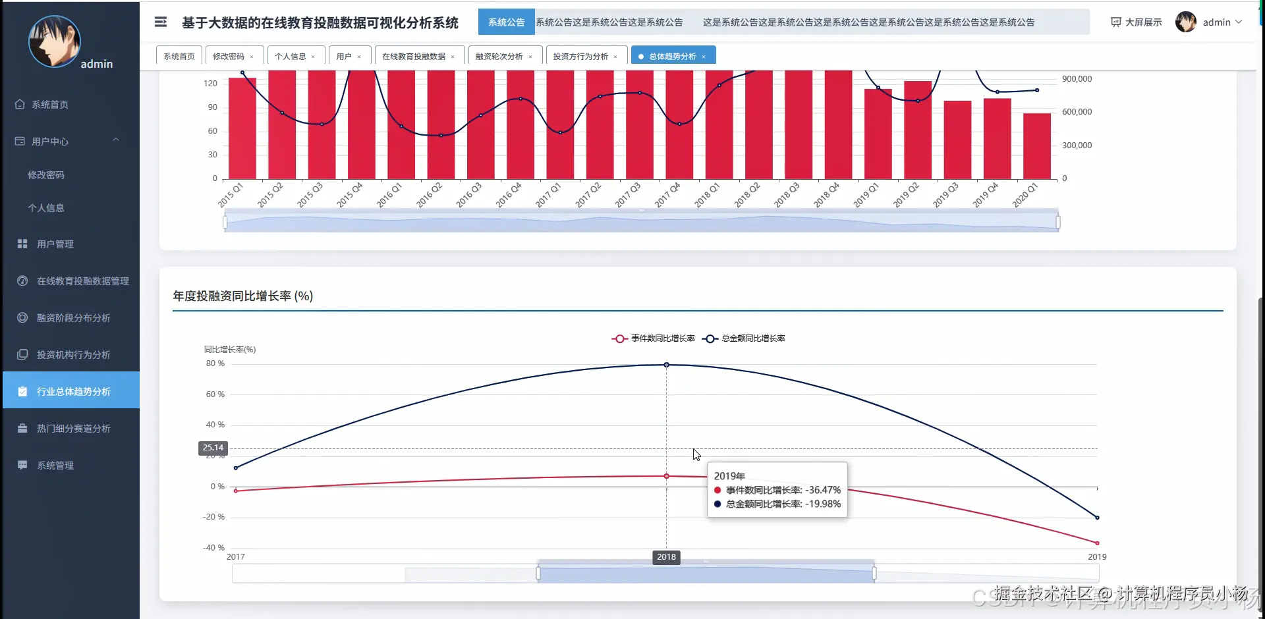This screenshot has width=1265, height=619.
Task: Click the 2019 Q4 red bar
Action: coord(998,138)
